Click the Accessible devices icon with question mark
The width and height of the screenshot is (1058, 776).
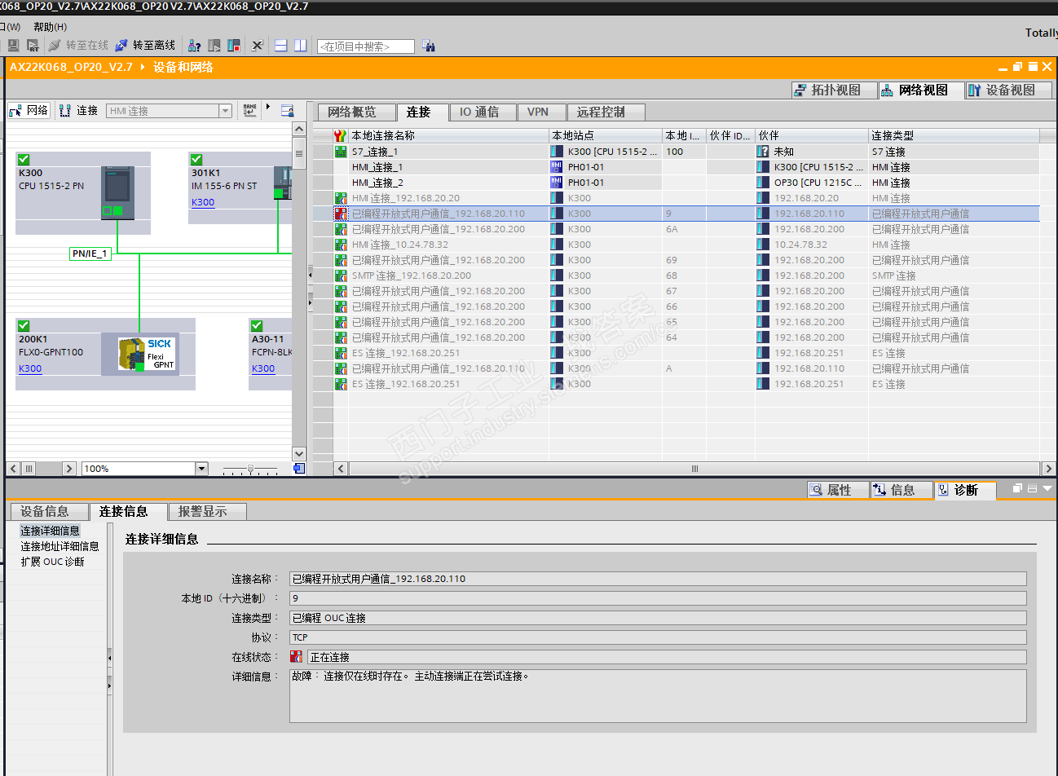click(x=194, y=46)
